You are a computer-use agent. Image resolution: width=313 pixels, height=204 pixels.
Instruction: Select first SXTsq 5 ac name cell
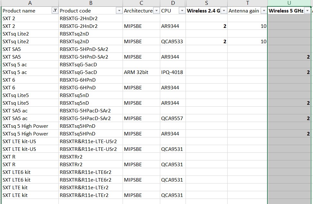click(30, 65)
